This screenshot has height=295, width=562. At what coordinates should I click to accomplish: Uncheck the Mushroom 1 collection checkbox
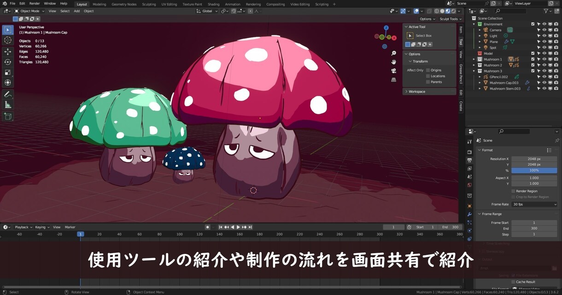[x=533, y=59]
